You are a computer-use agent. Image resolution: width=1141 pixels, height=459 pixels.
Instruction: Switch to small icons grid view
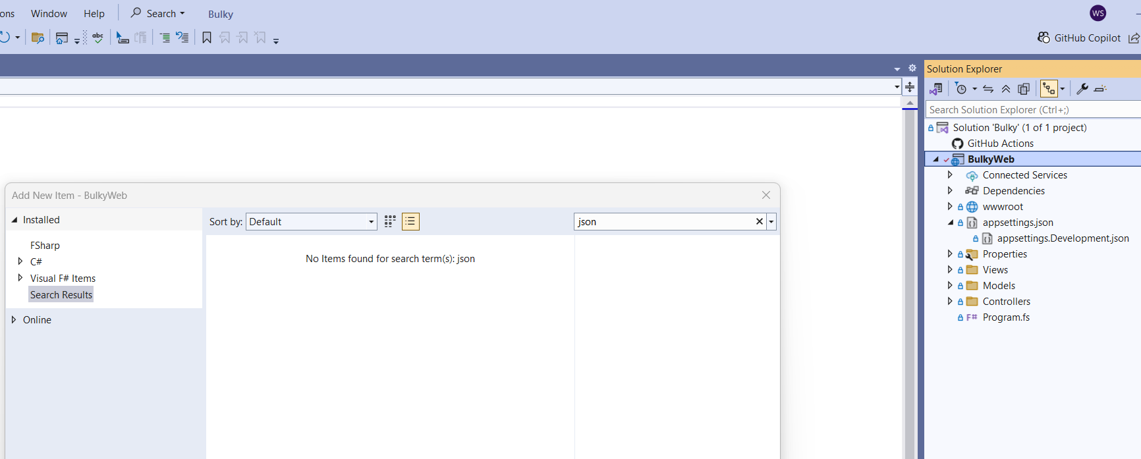(x=390, y=221)
